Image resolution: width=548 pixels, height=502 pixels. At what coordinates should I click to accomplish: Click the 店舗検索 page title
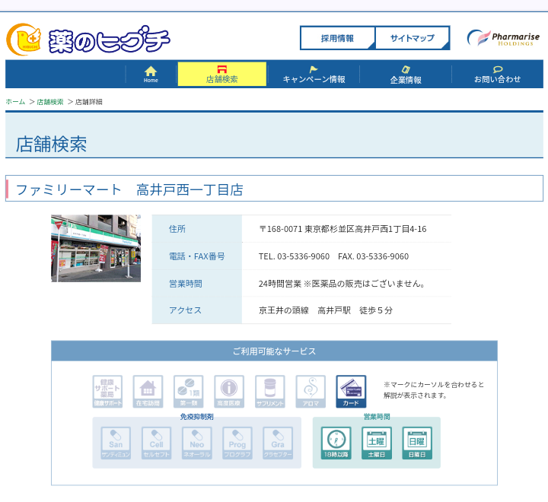click(52, 145)
